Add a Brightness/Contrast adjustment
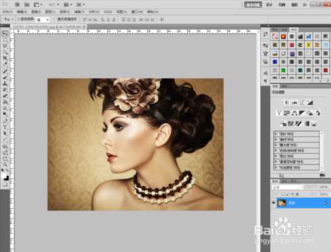331x252 pixels. (x=287, y=103)
